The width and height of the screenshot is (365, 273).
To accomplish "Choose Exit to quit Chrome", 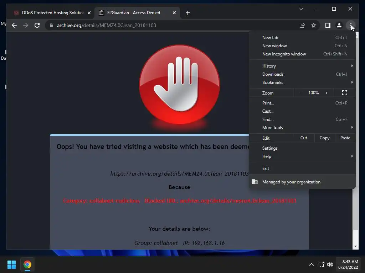I will (302, 168).
